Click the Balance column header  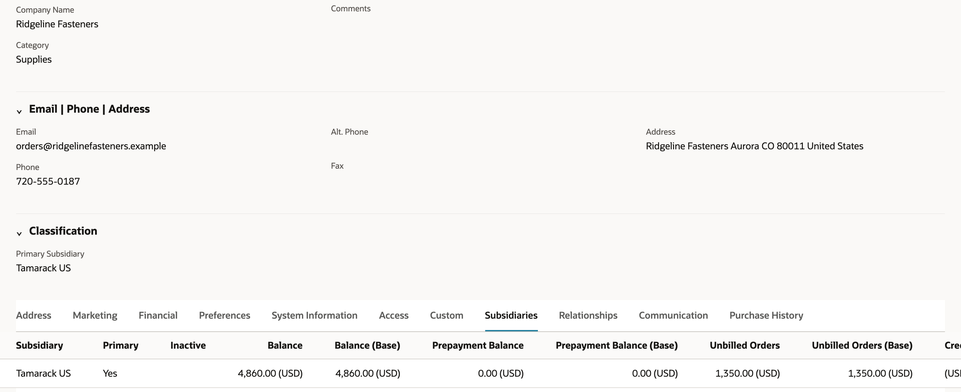[x=285, y=345]
